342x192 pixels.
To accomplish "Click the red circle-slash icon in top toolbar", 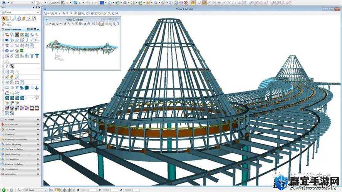I will 186,3.
